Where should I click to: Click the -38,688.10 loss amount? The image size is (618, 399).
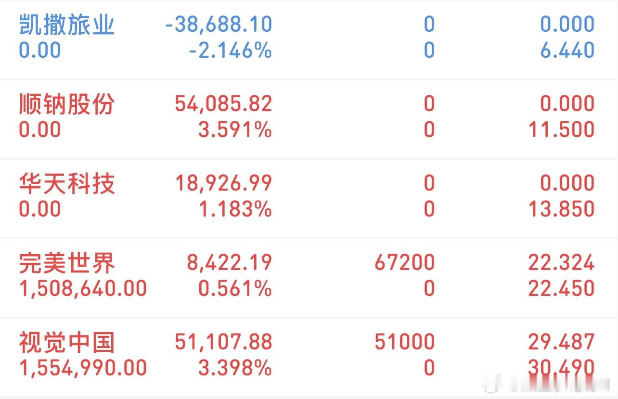[219, 24]
